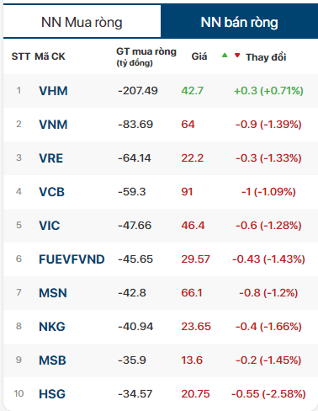Select the NN bán ròng tab
This screenshot has width=318, height=411.
239,22
